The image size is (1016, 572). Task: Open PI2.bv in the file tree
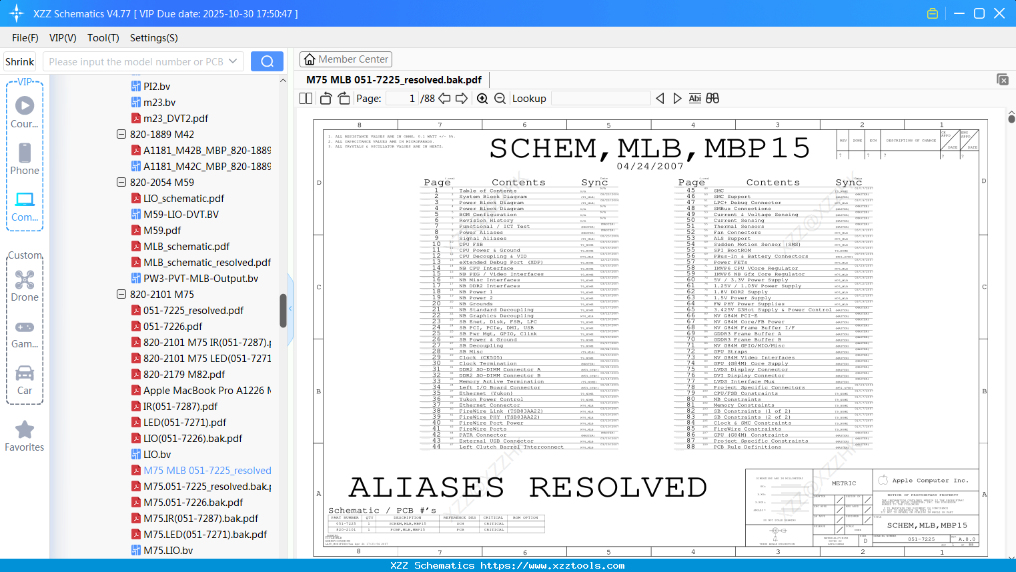[x=157, y=86]
